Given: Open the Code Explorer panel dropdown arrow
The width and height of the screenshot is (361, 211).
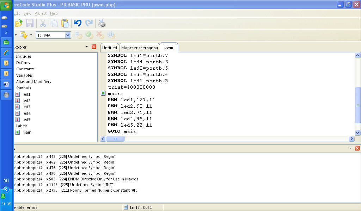Looking at the screenshot, I should pyautogui.click(x=87, y=47).
